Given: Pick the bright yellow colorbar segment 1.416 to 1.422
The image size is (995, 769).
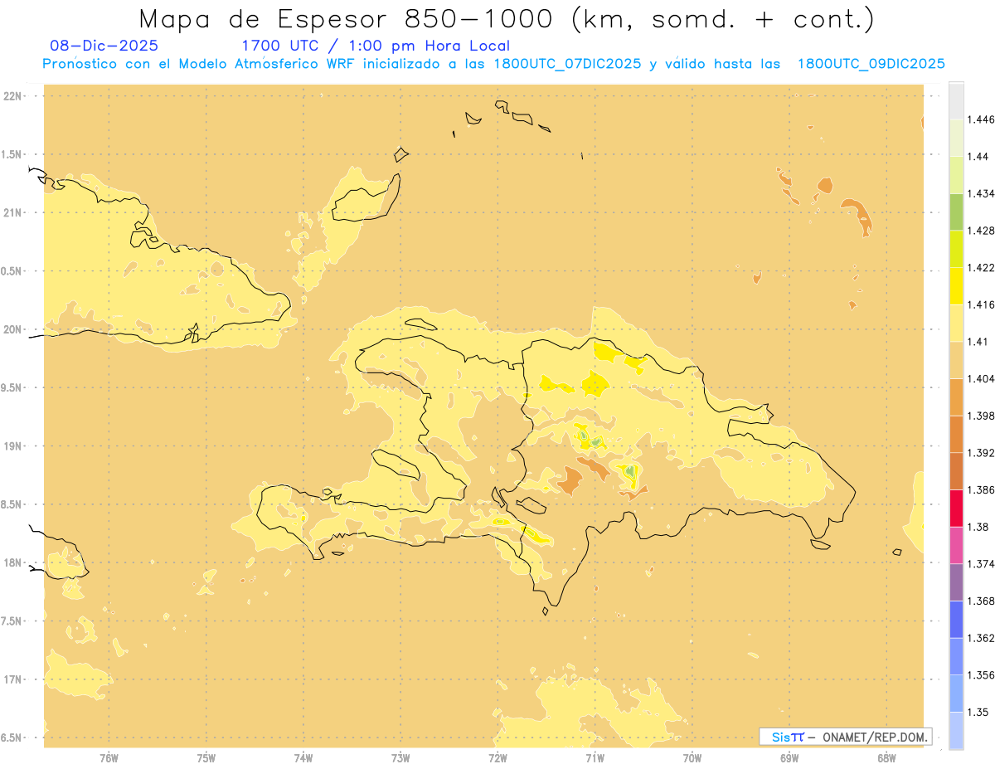Looking at the screenshot, I should 956,285.
